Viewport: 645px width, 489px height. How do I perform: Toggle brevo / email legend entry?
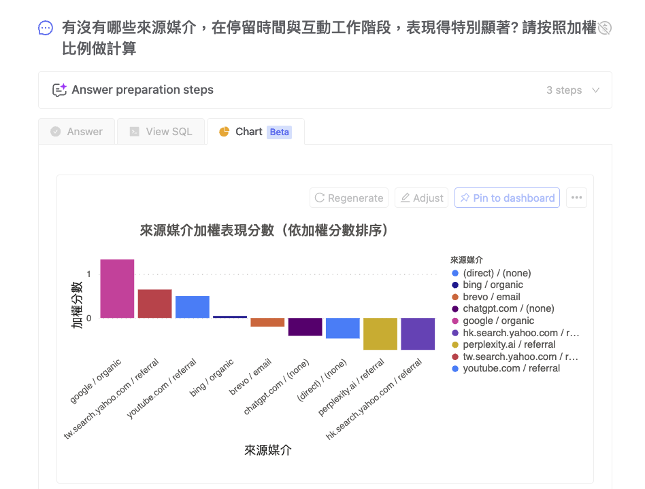(486, 297)
